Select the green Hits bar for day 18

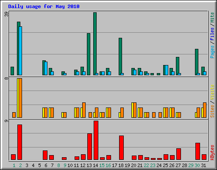pyautogui.click(x=120, y=57)
